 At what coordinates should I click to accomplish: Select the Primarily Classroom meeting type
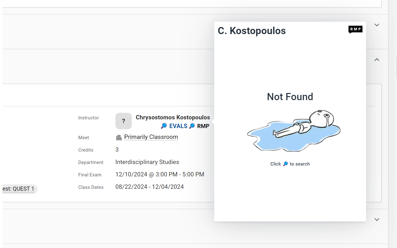coord(151,137)
